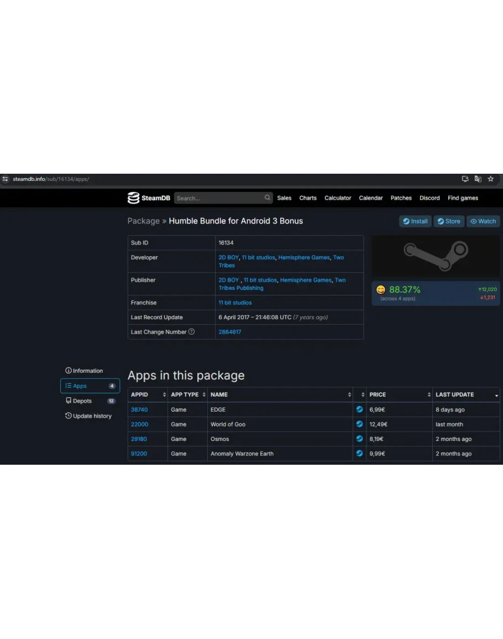Screen dimensions: 503x639
Task: Sort table by APPID column
Action: pyautogui.click(x=148, y=394)
